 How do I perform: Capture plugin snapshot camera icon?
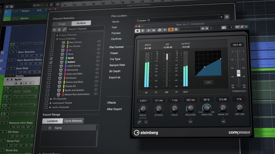[x=224, y=27]
